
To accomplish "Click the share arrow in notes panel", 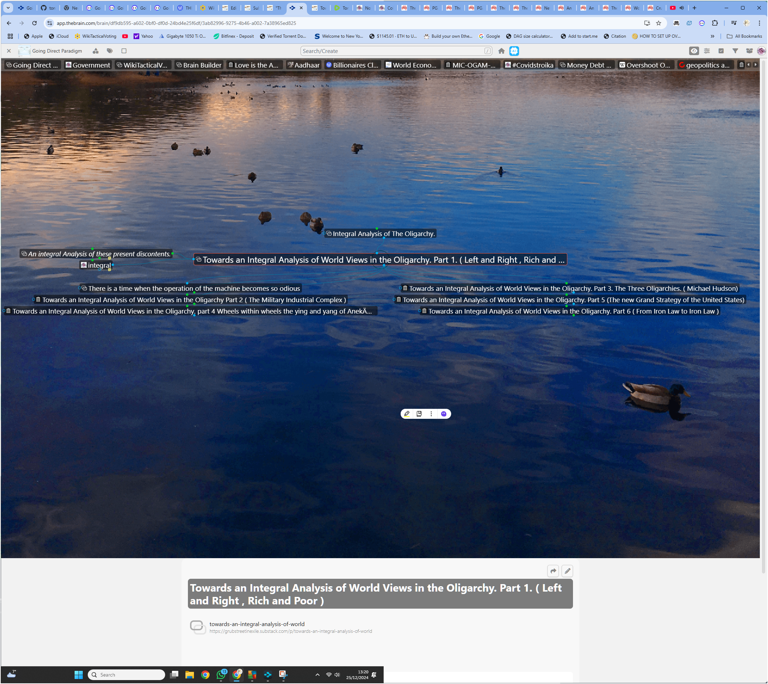I will pos(553,571).
